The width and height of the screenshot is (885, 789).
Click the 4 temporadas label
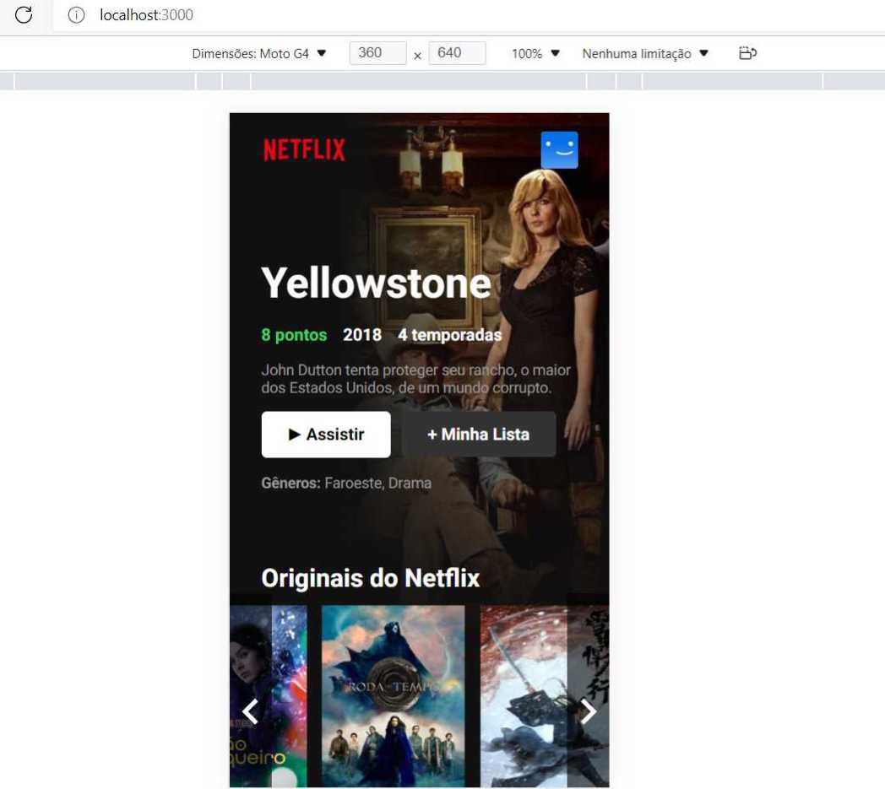click(x=449, y=335)
